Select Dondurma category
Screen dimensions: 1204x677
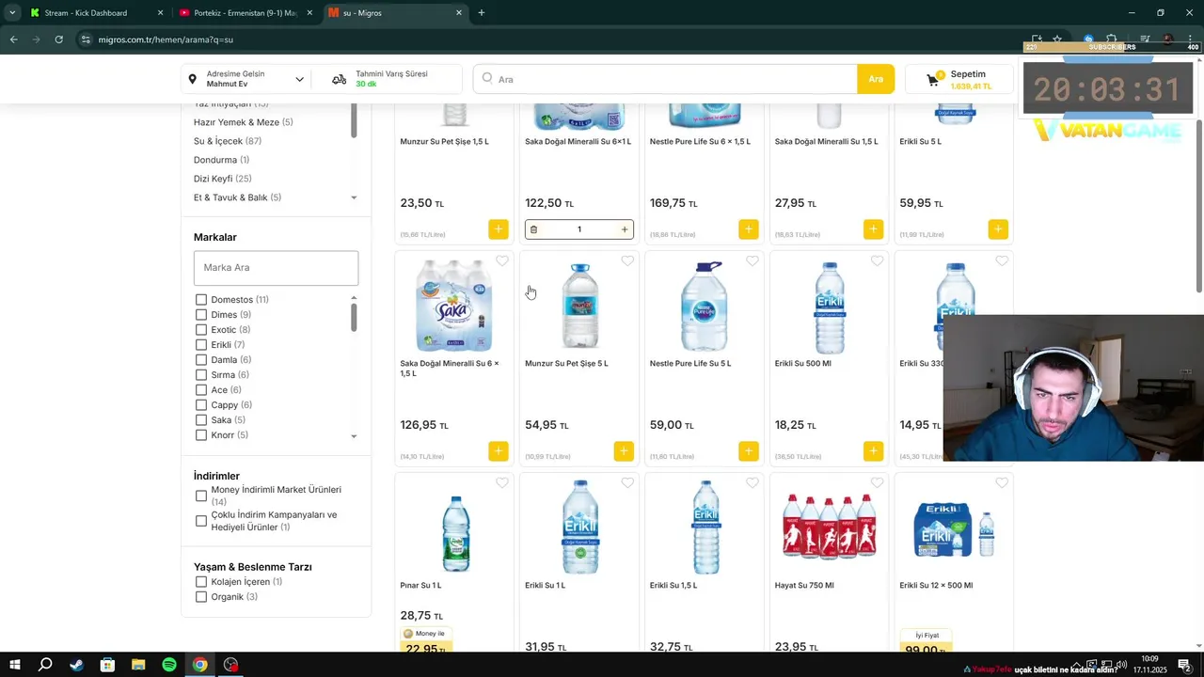point(221,160)
